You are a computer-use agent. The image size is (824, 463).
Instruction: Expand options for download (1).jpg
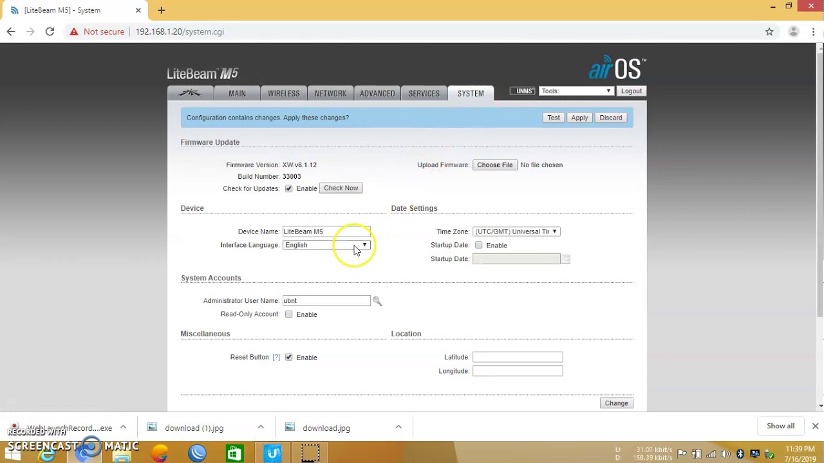261,427
